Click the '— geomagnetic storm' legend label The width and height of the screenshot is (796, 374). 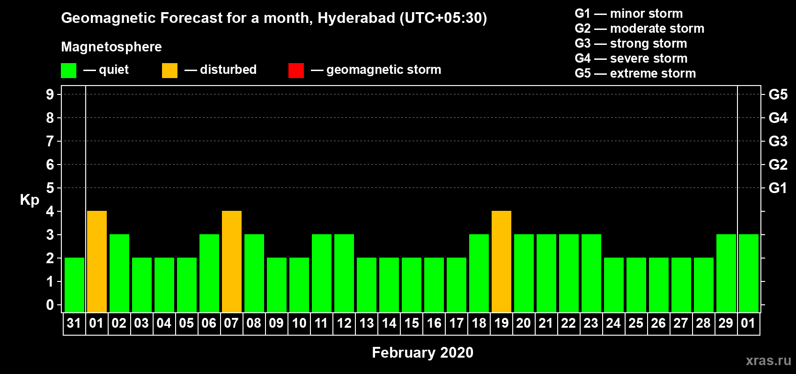coord(376,70)
